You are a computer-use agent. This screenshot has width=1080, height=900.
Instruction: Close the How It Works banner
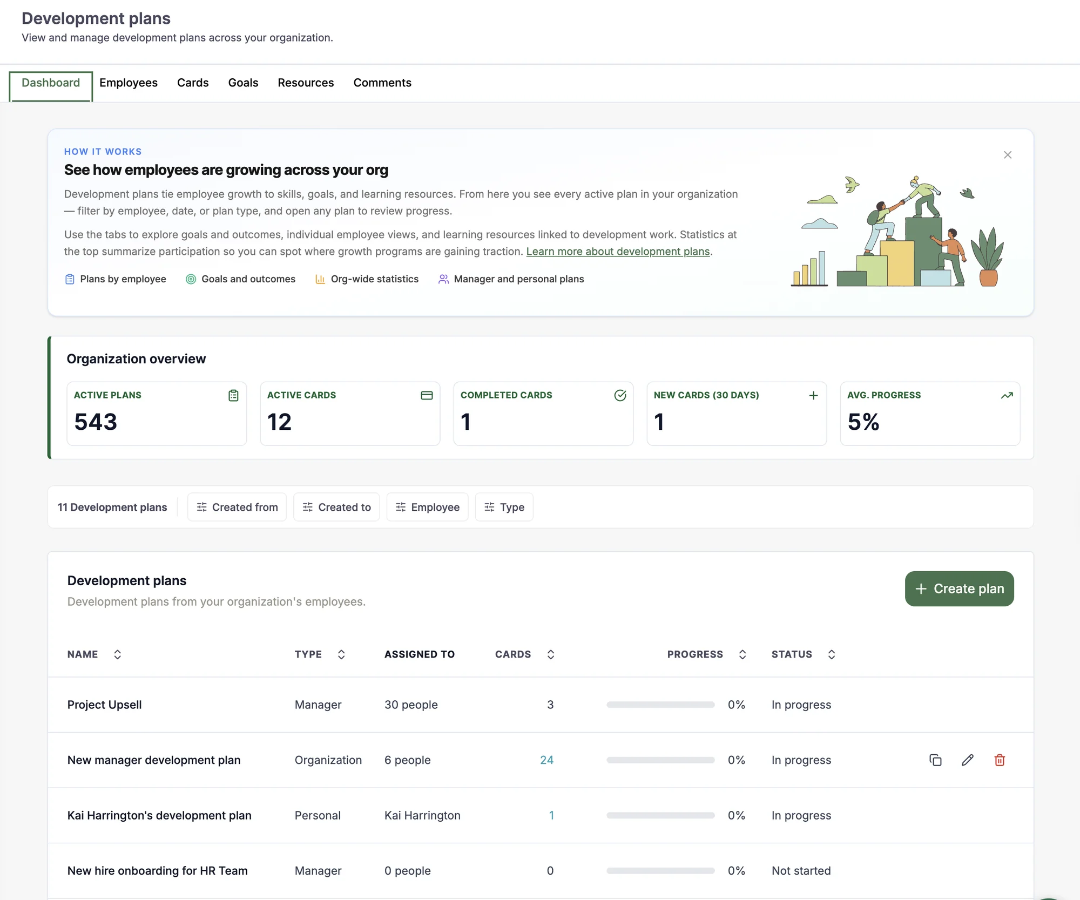[1007, 155]
